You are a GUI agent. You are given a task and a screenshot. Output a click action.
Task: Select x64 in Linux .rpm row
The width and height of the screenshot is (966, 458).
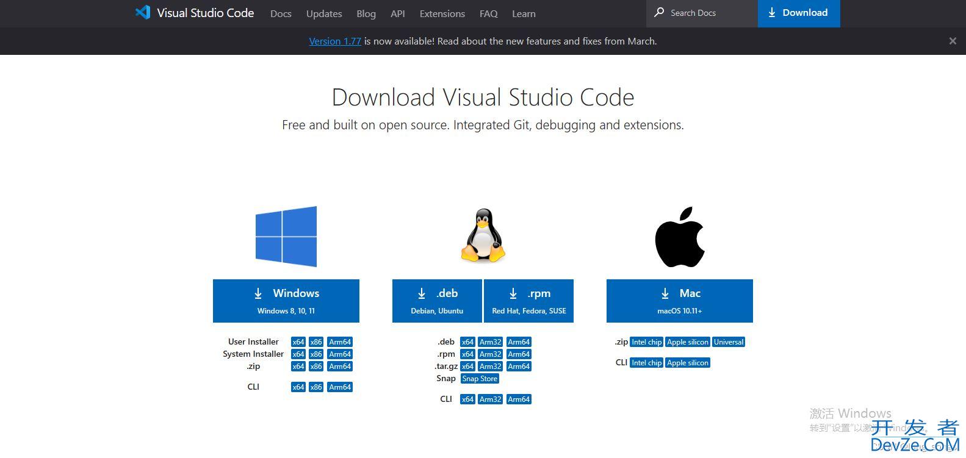pos(467,354)
